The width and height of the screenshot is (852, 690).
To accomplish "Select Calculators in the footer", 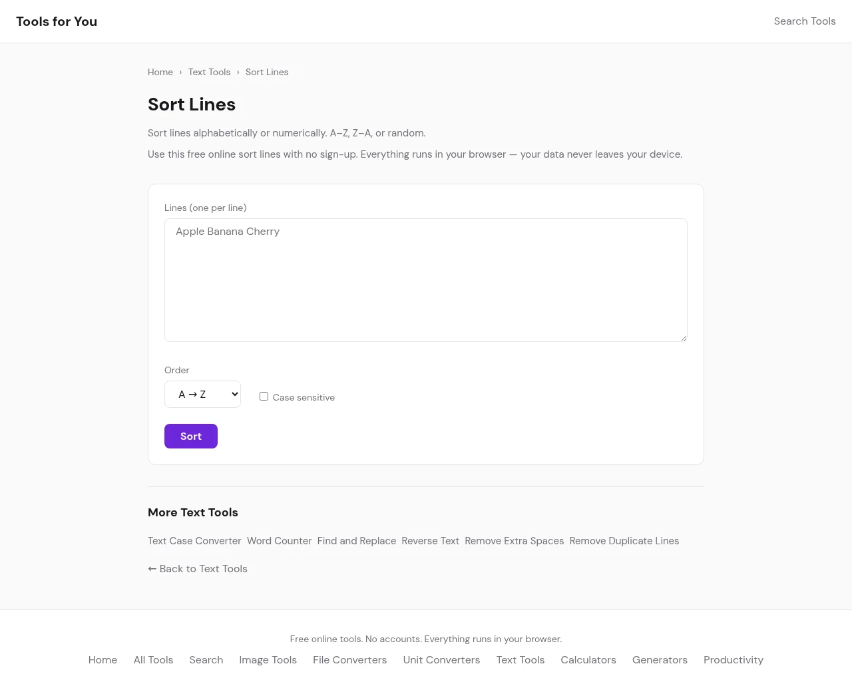I will [588, 660].
